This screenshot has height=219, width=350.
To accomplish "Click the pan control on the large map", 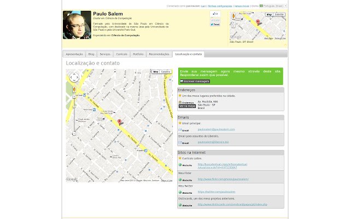I will pyautogui.click(x=74, y=78).
